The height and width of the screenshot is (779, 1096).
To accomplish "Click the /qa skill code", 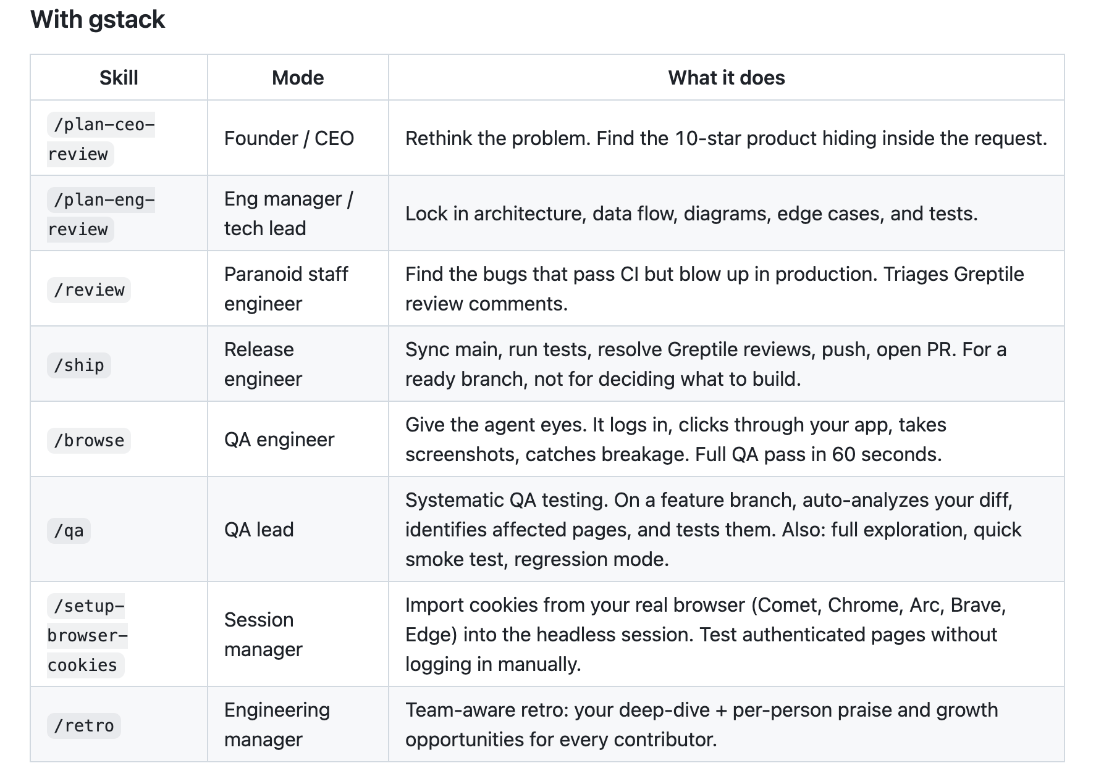I will pos(69,530).
